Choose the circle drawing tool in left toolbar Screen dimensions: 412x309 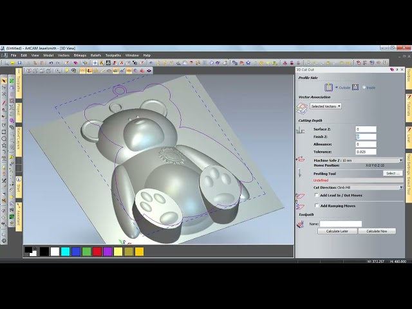point(4,139)
